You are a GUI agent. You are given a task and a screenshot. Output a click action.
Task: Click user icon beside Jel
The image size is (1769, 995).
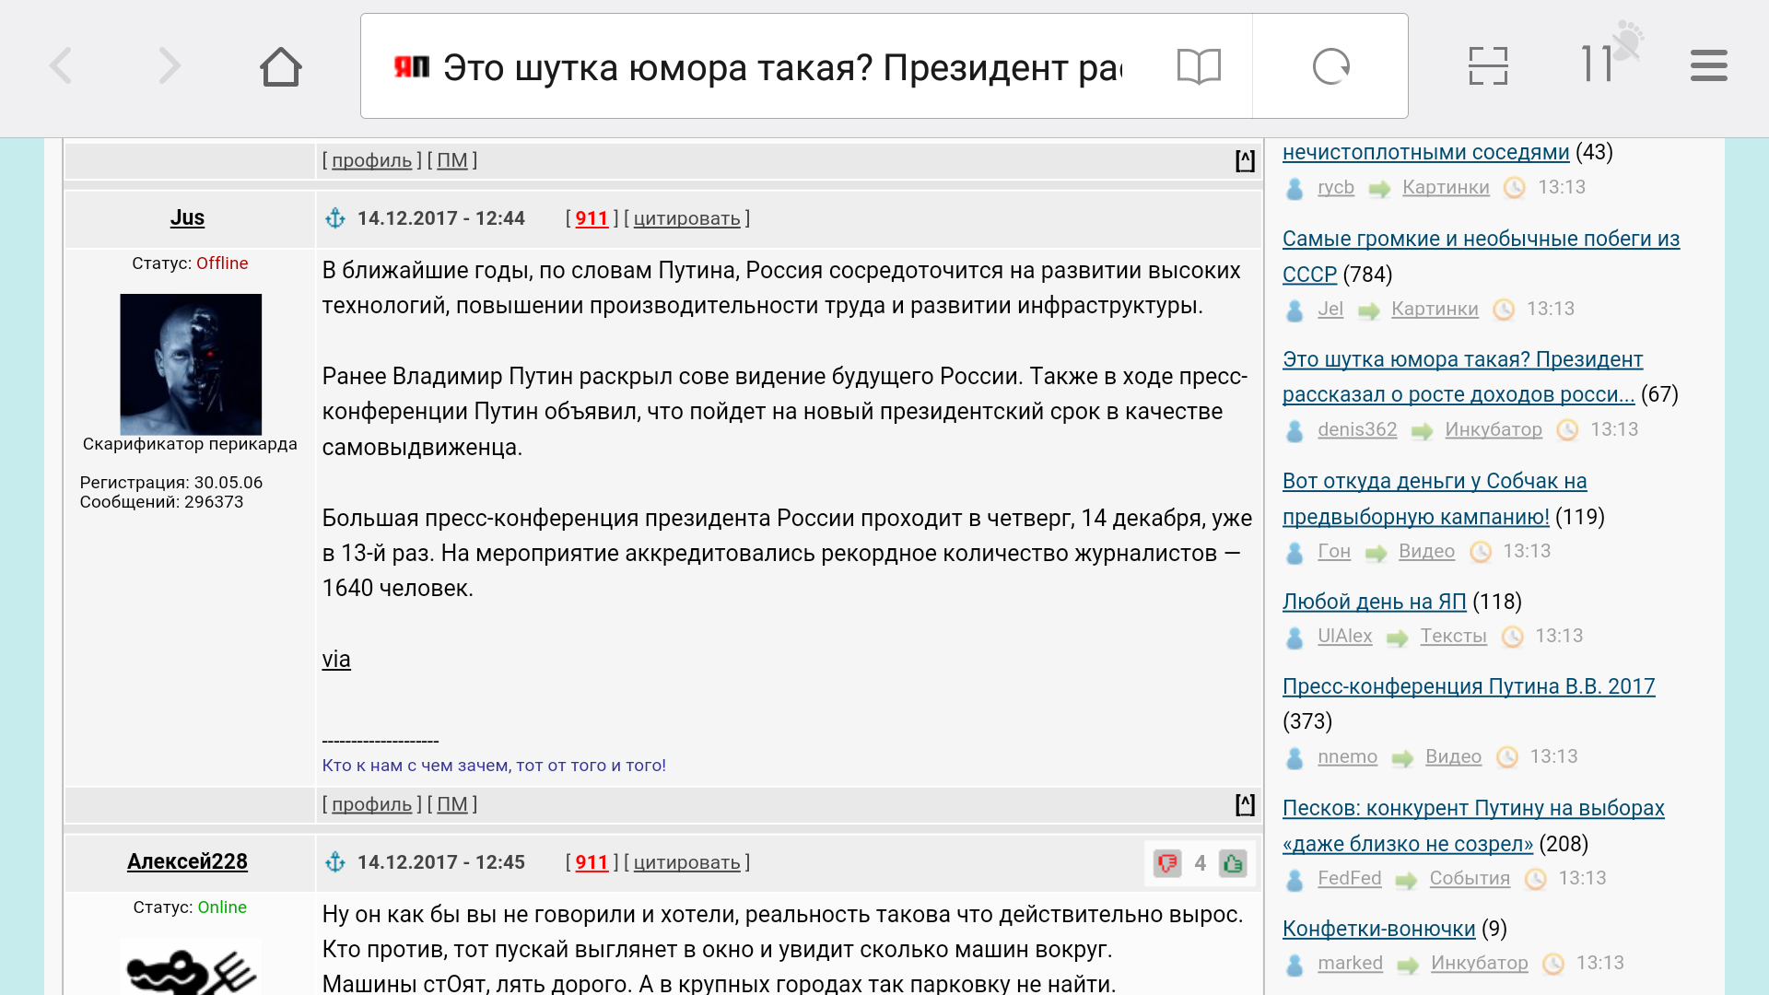[1295, 310]
